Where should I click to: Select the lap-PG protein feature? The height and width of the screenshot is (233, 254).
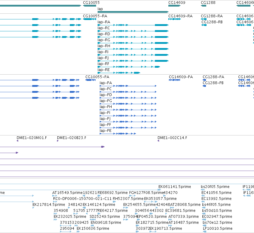coord(128,104)
